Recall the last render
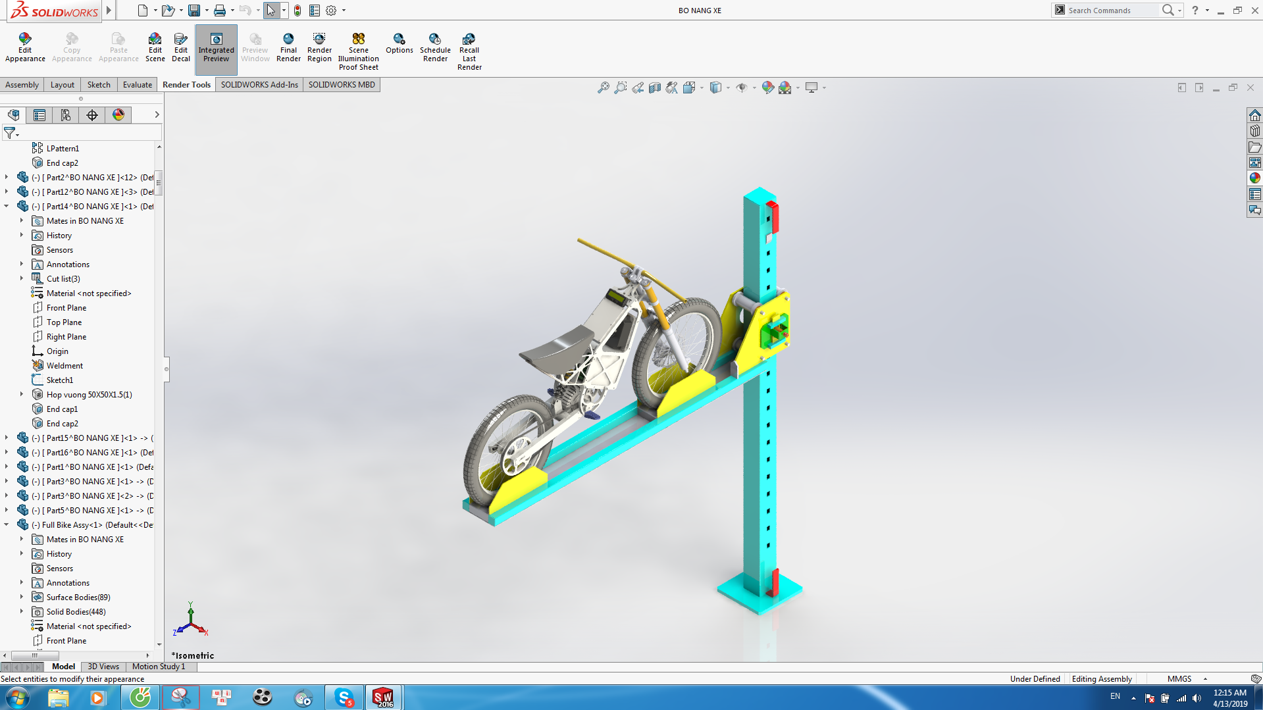Image resolution: width=1263 pixels, height=710 pixels. [x=469, y=51]
